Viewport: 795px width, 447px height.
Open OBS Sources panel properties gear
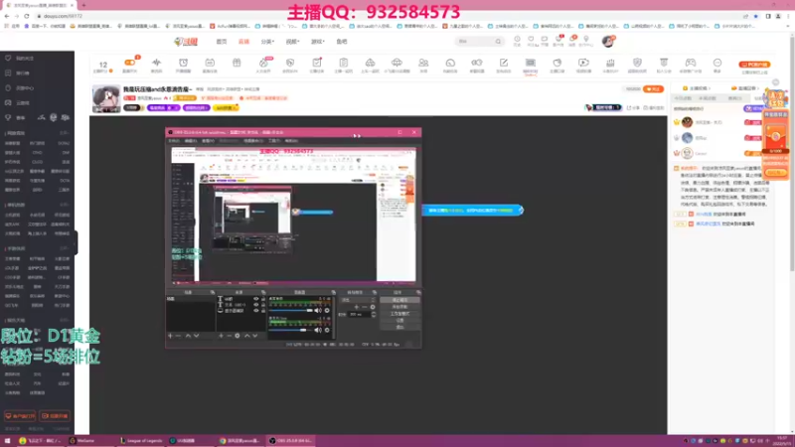pos(238,336)
